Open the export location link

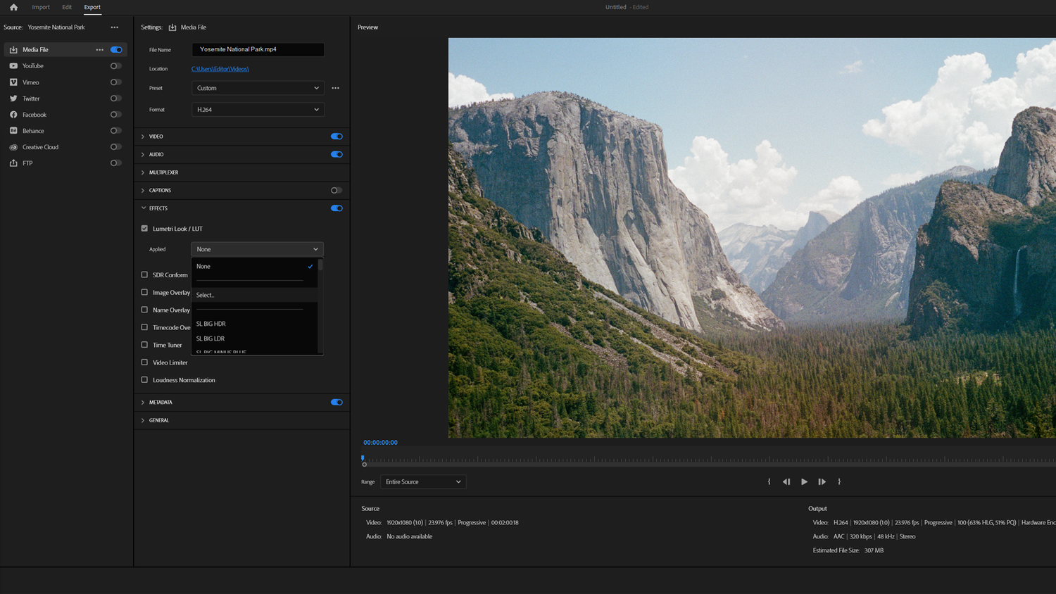(x=220, y=68)
